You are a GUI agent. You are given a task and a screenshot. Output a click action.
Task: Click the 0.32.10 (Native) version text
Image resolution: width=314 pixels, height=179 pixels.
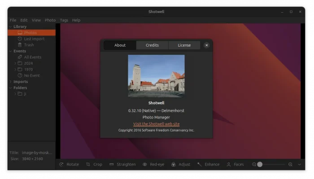tap(142, 111)
